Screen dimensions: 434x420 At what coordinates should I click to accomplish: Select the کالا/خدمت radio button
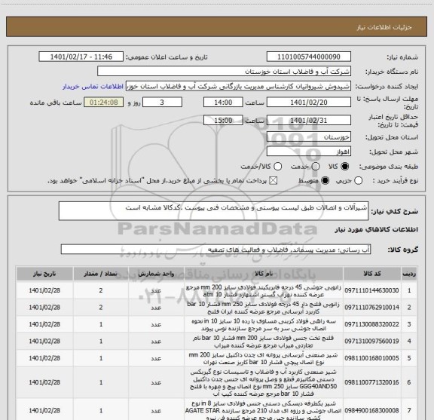(x=277, y=167)
